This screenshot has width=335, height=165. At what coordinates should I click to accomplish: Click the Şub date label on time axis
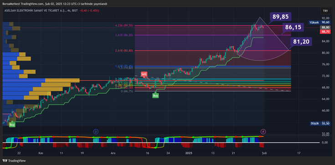point(264,153)
